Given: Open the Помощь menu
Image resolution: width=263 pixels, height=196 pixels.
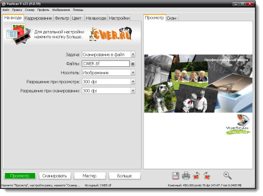Looking at the screenshot, I should click(x=78, y=10).
